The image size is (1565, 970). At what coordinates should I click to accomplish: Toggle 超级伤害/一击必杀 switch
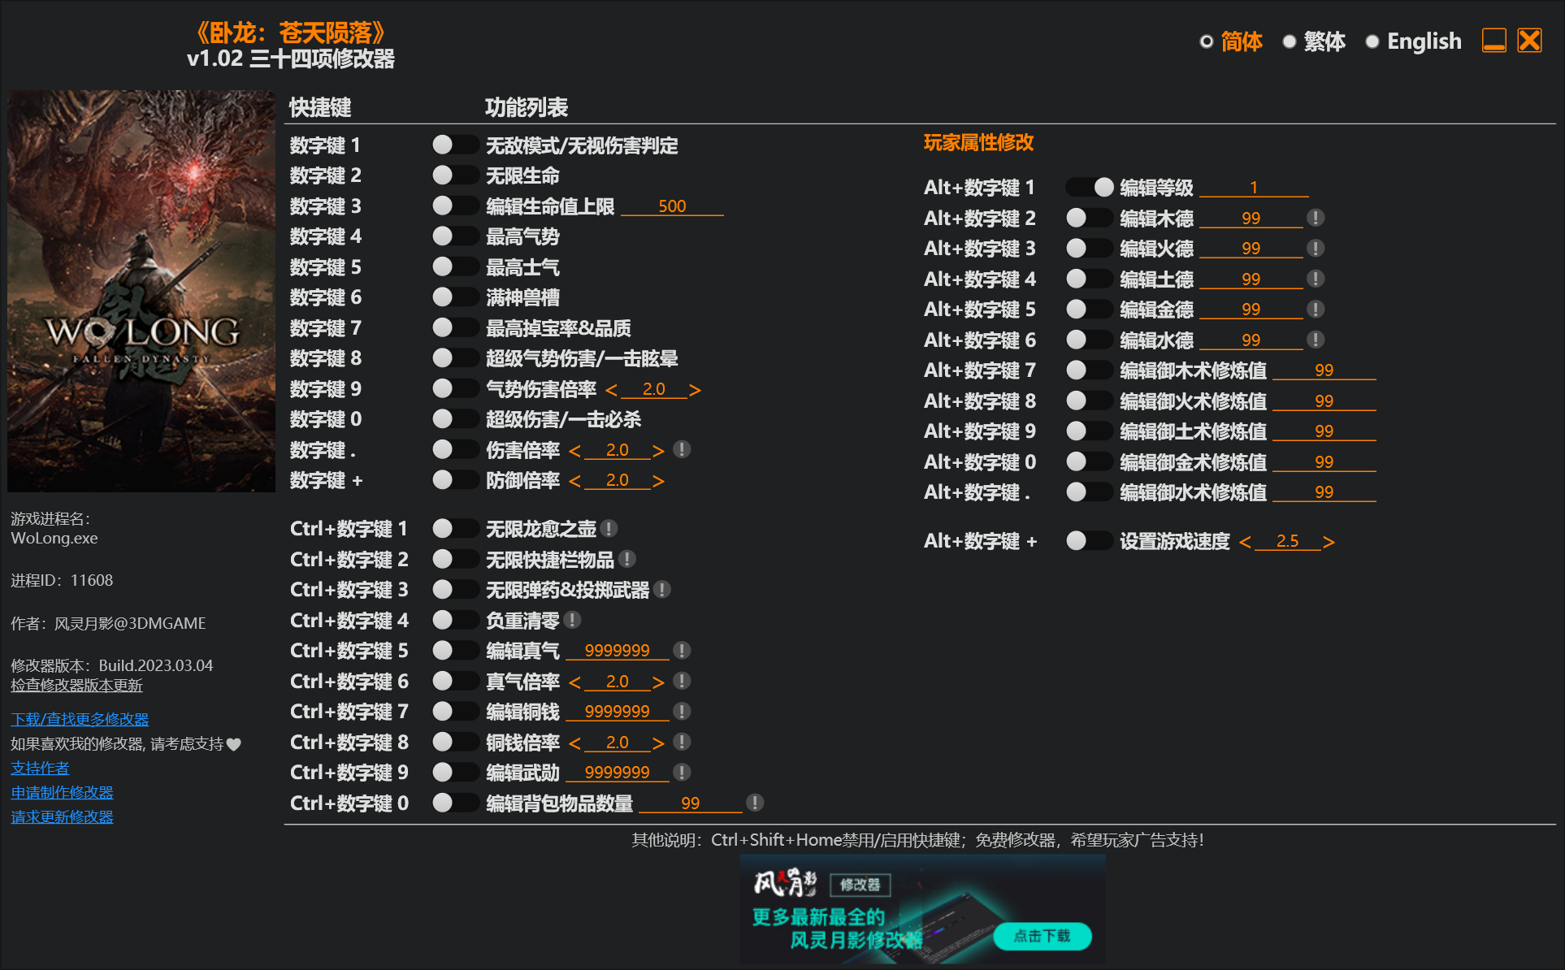pos(455,419)
